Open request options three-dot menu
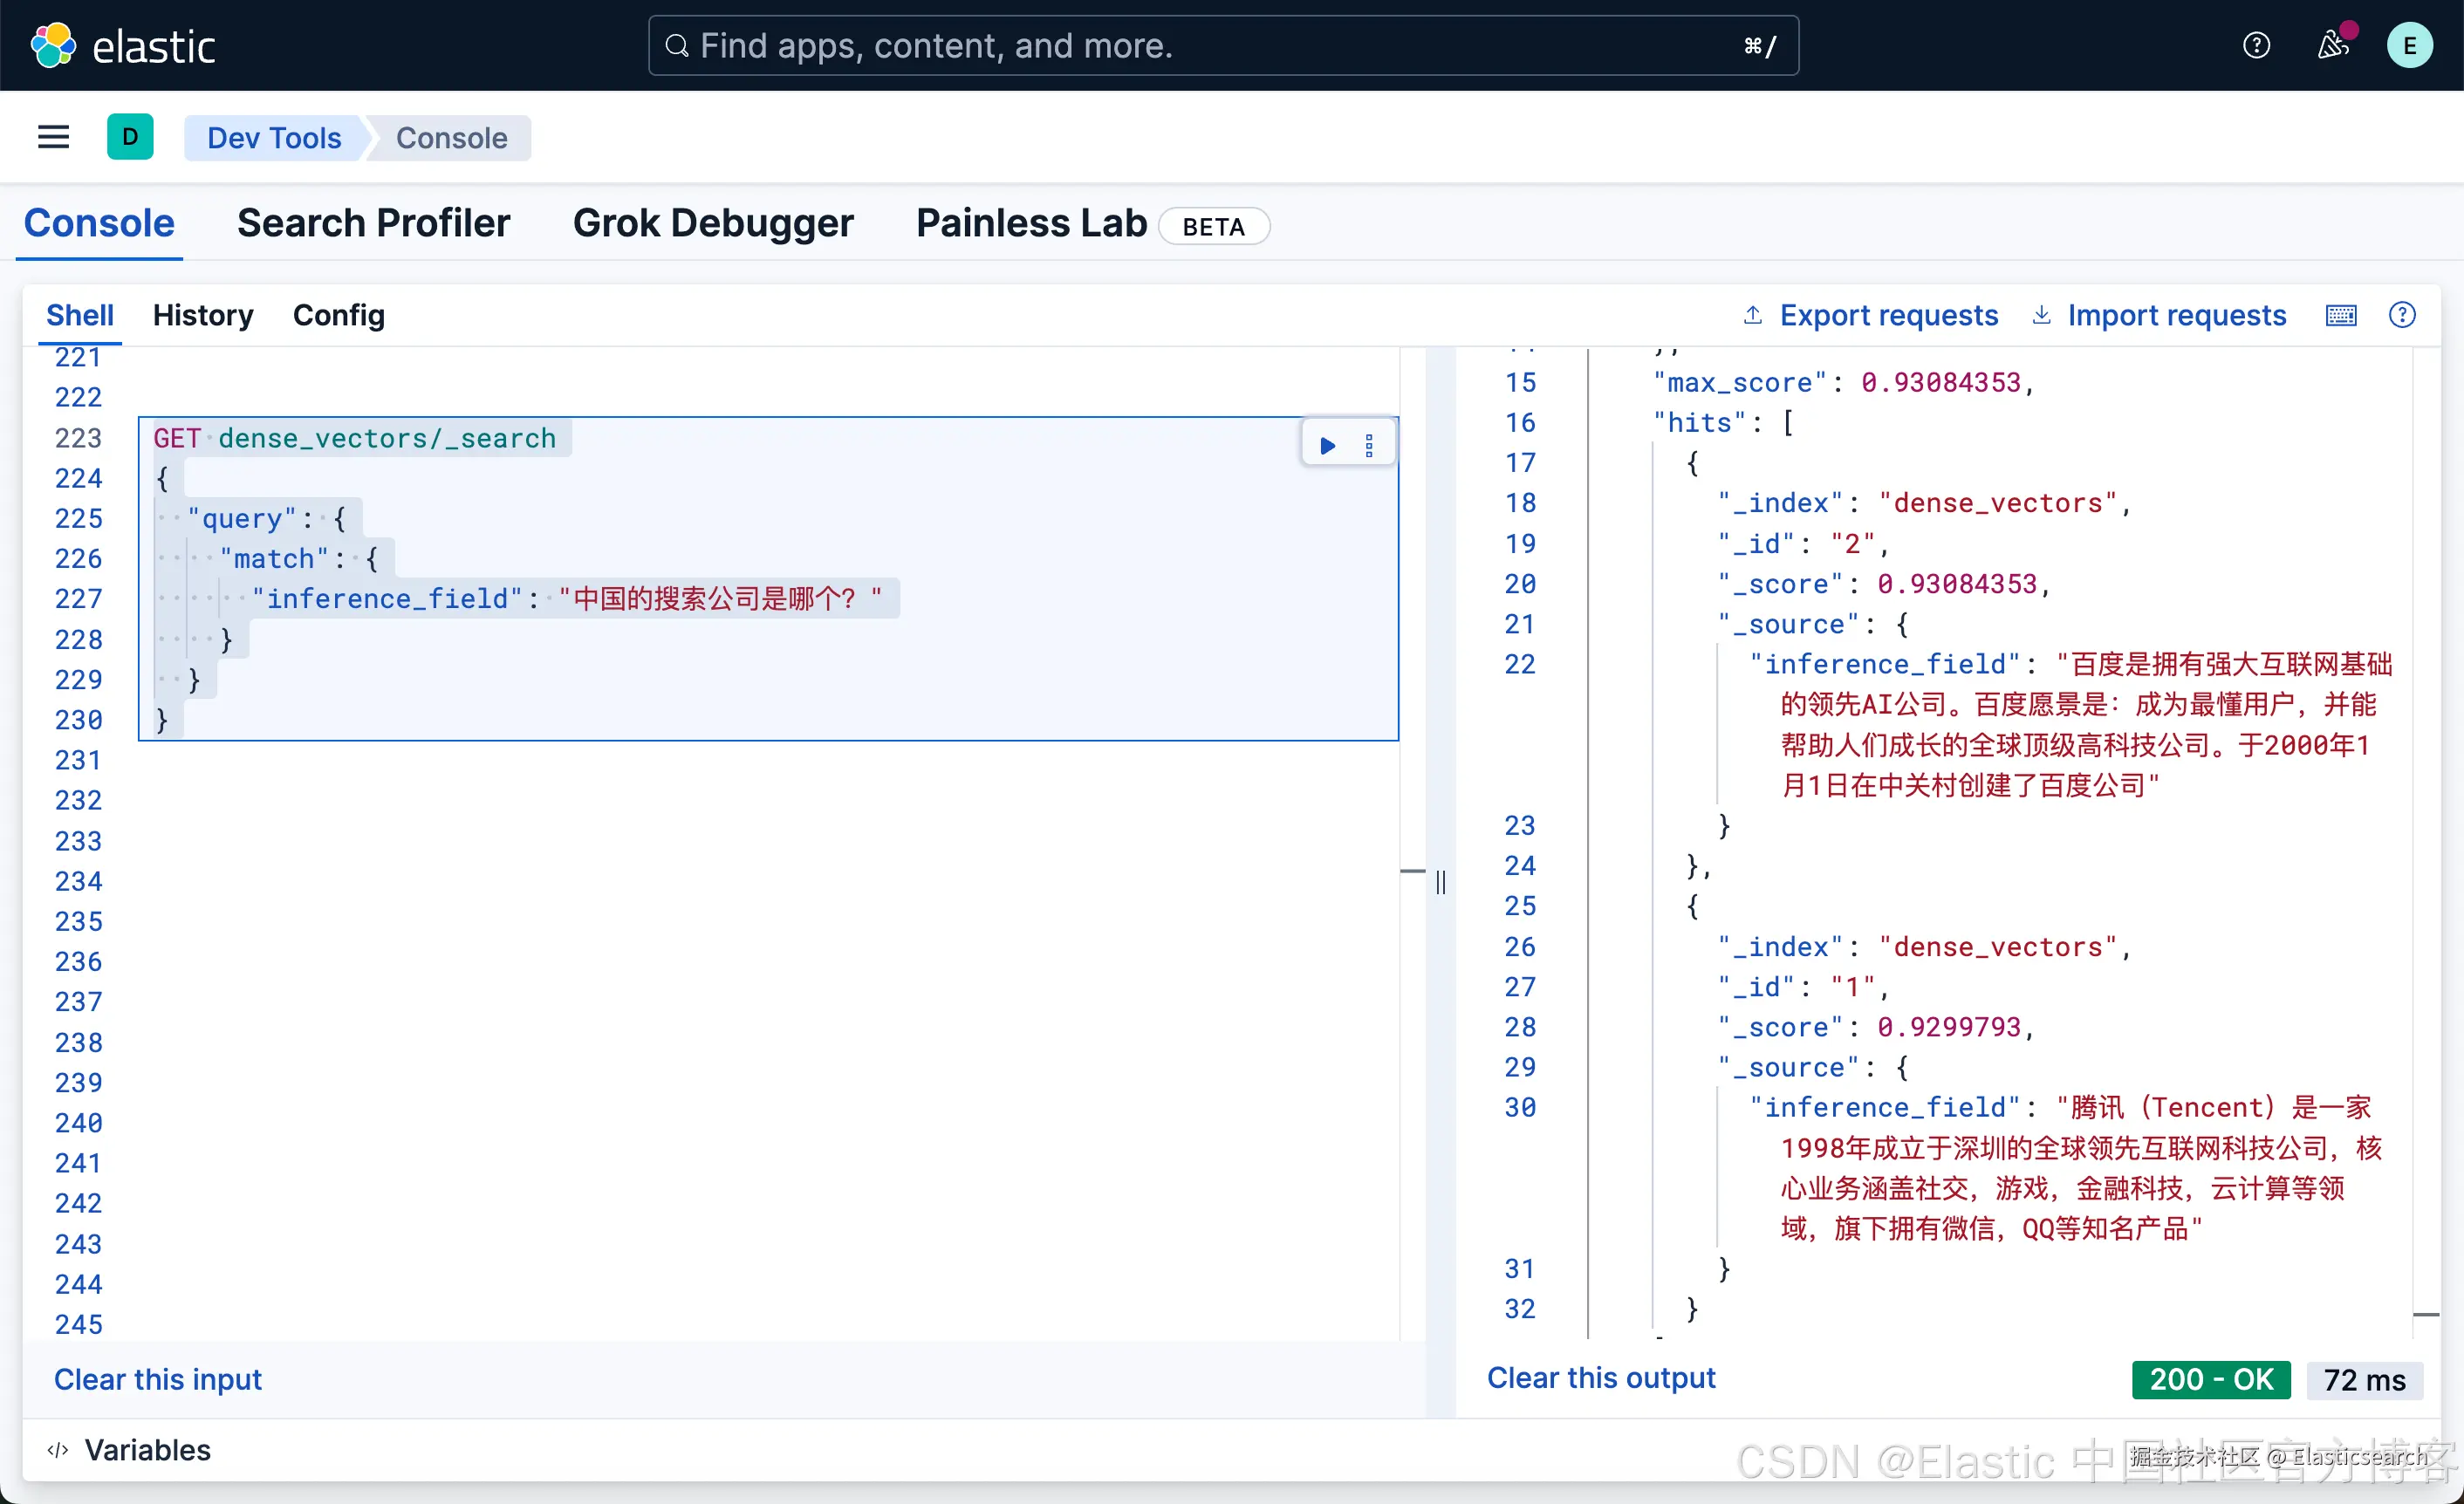The height and width of the screenshot is (1504, 2464). click(x=1369, y=445)
